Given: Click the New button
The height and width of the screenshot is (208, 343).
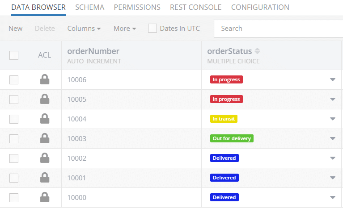Looking at the screenshot, I should coord(16,29).
